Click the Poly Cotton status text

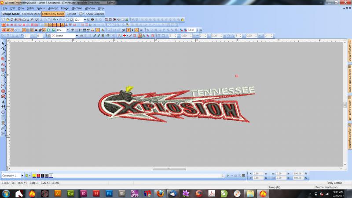[335, 183]
